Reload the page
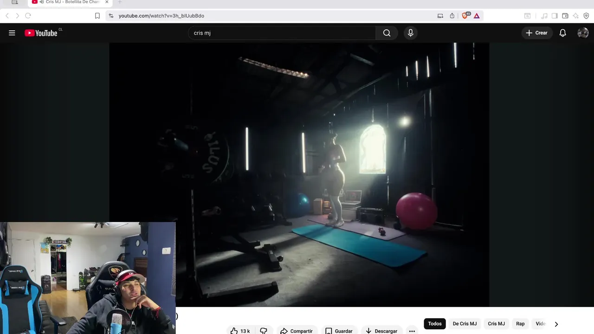This screenshot has width=594, height=334. [28, 16]
